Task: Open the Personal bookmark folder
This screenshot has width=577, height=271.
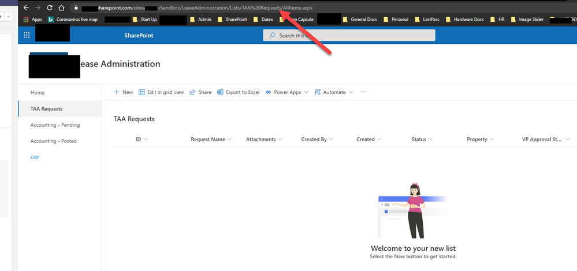Action: (396, 20)
